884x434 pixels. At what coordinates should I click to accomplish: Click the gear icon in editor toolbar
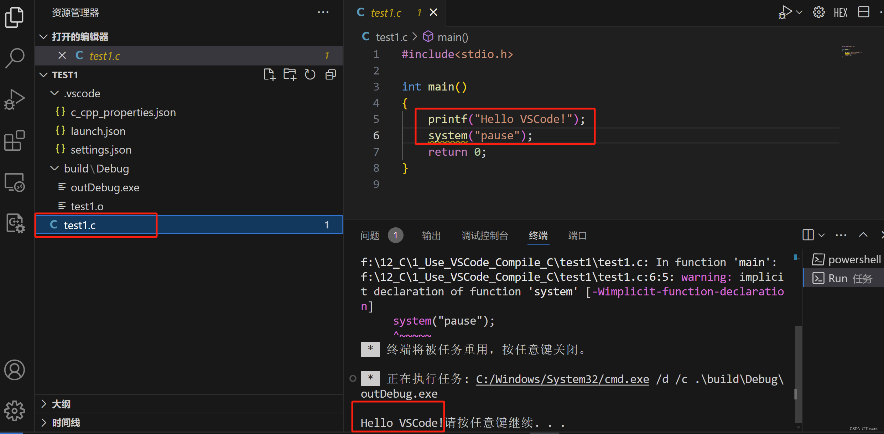point(818,12)
